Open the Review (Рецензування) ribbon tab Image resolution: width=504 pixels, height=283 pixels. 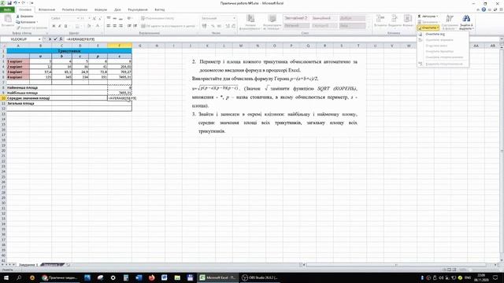click(138, 9)
